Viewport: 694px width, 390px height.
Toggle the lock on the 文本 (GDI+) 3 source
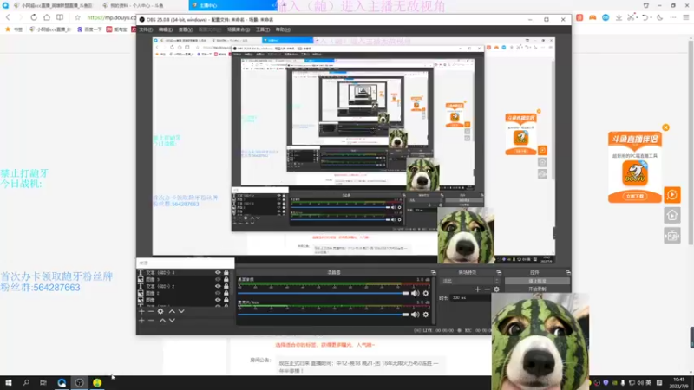pos(226,272)
